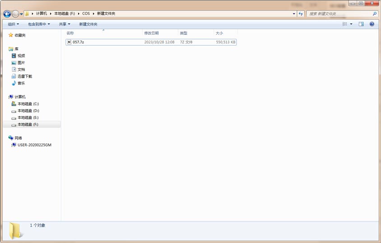
Task: Expand 包含到库中 dropdown
Action: (39, 24)
